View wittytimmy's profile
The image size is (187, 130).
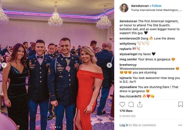tap(128, 44)
